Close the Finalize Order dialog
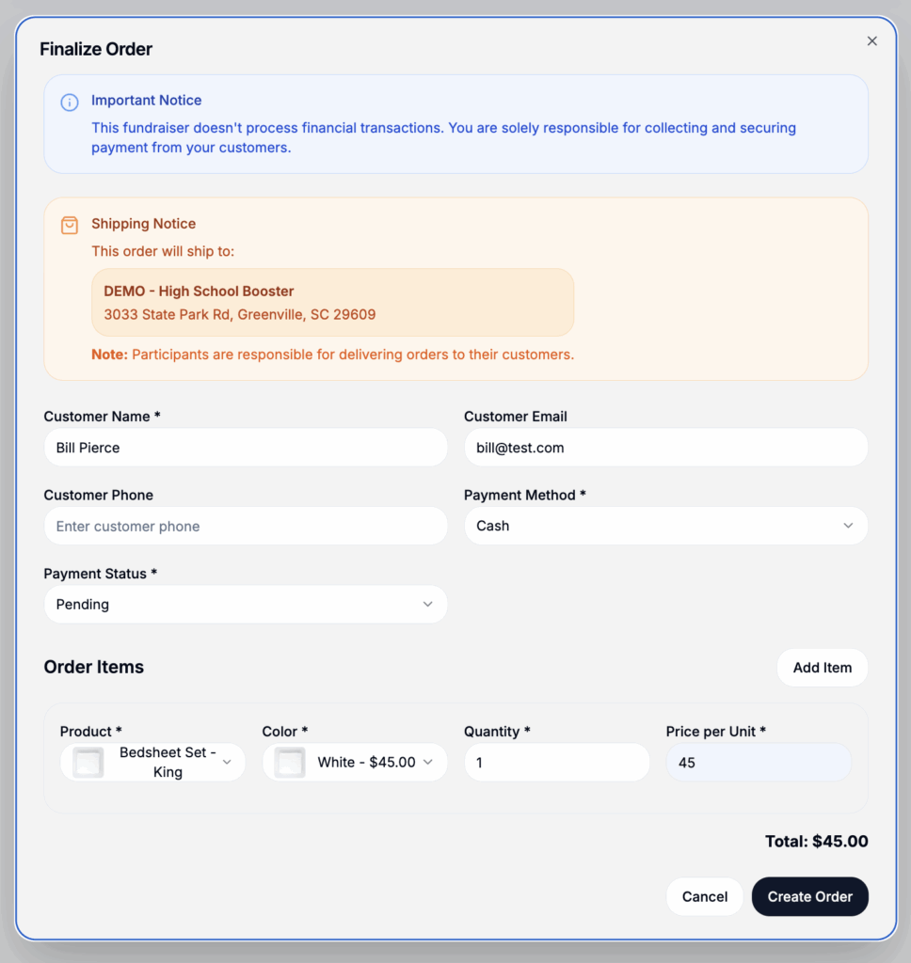This screenshot has width=911, height=963. [871, 41]
